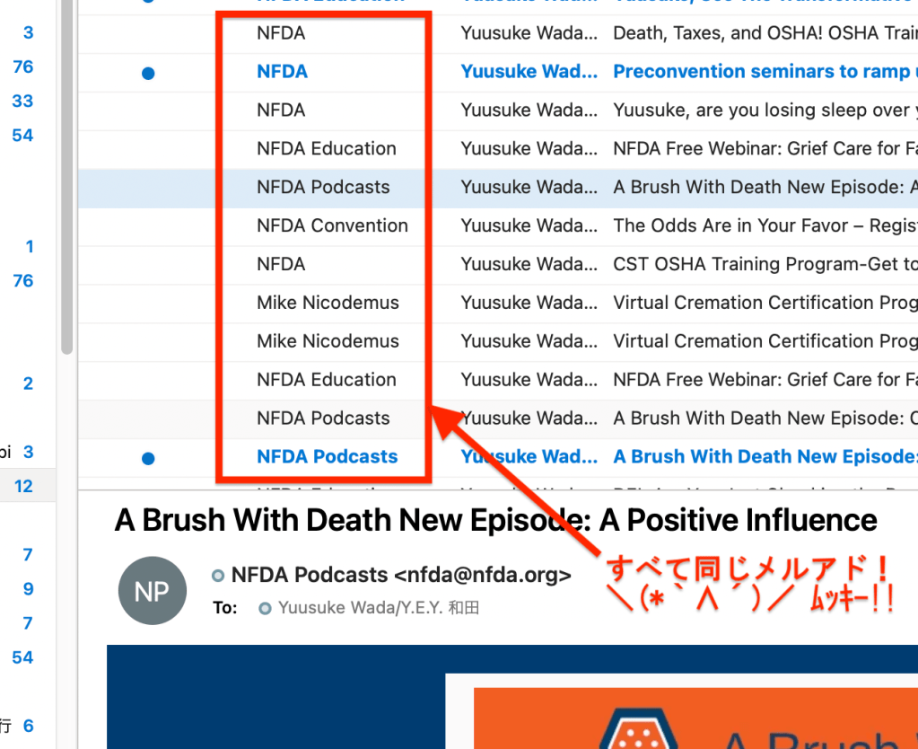
Task: Open the bold Preconvention seminars message
Action: 763,72
